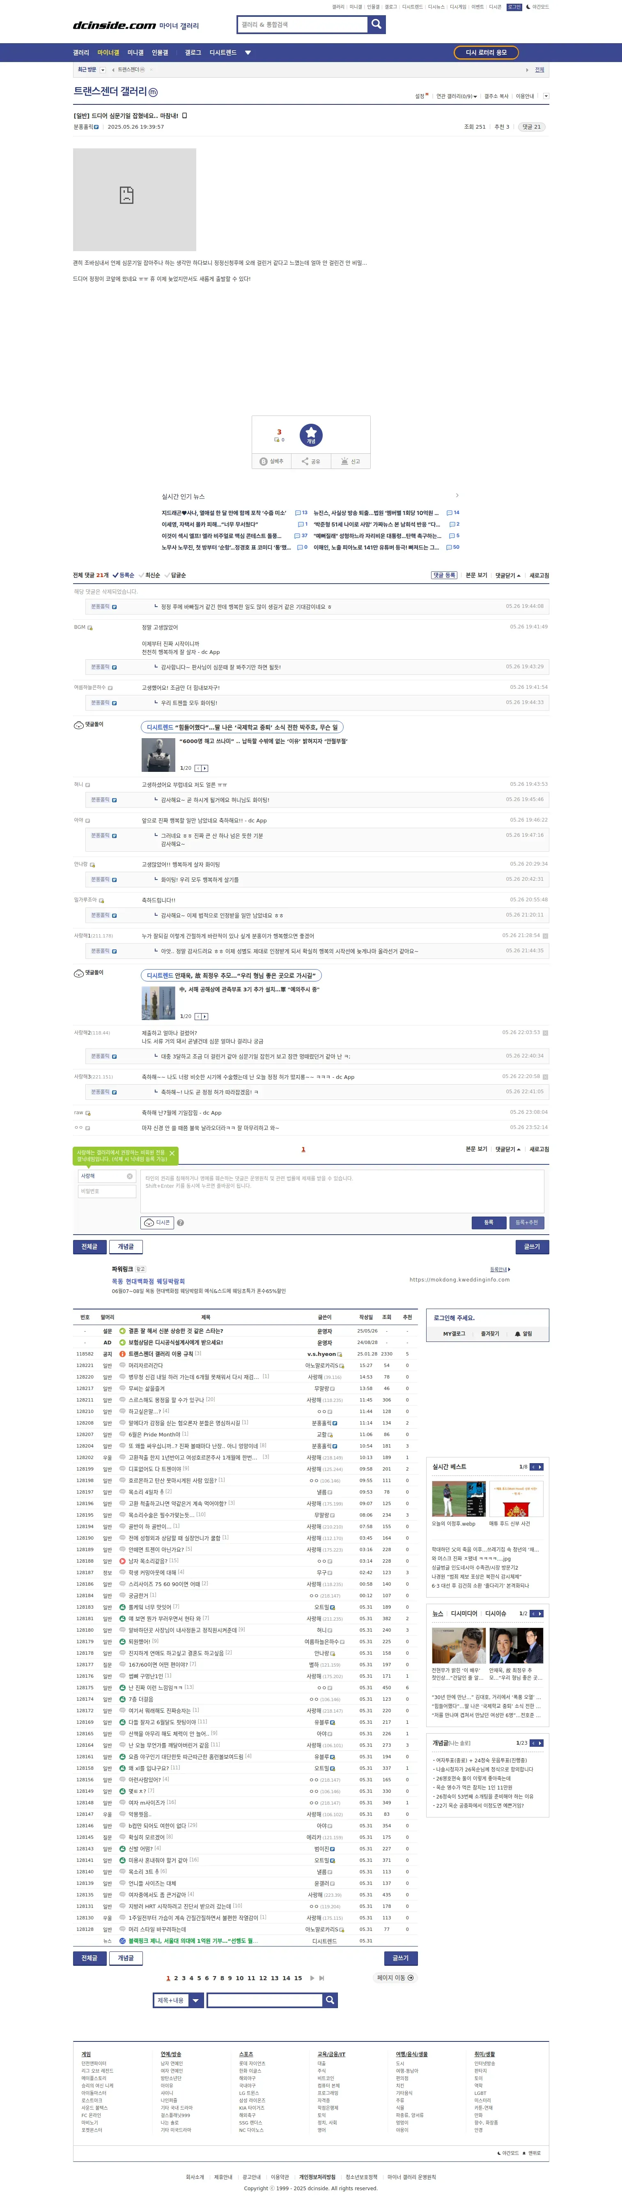
Task: Focus the comment text area
Action: tap(342, 1191)
